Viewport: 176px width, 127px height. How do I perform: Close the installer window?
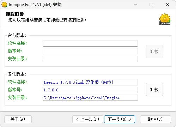168,5
